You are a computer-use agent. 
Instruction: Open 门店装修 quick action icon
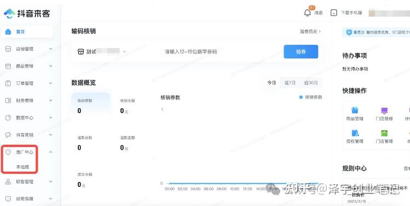384,110
